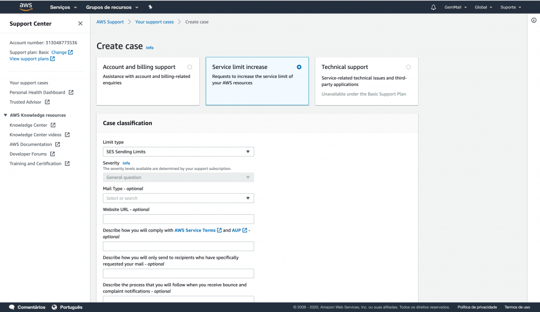This screenshot has width=540, height=312.
Task: Open the Severity General question dropdown
Action: pos(178,177)
